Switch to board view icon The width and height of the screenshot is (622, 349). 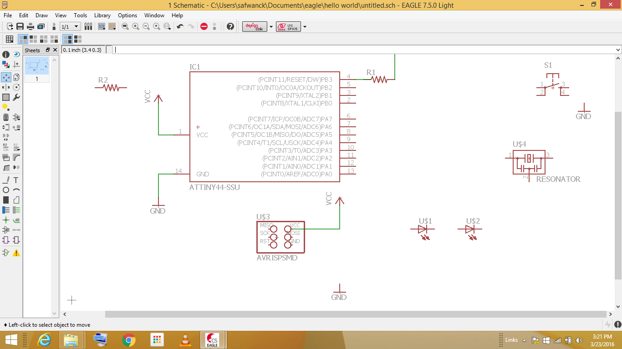[54, 26]
